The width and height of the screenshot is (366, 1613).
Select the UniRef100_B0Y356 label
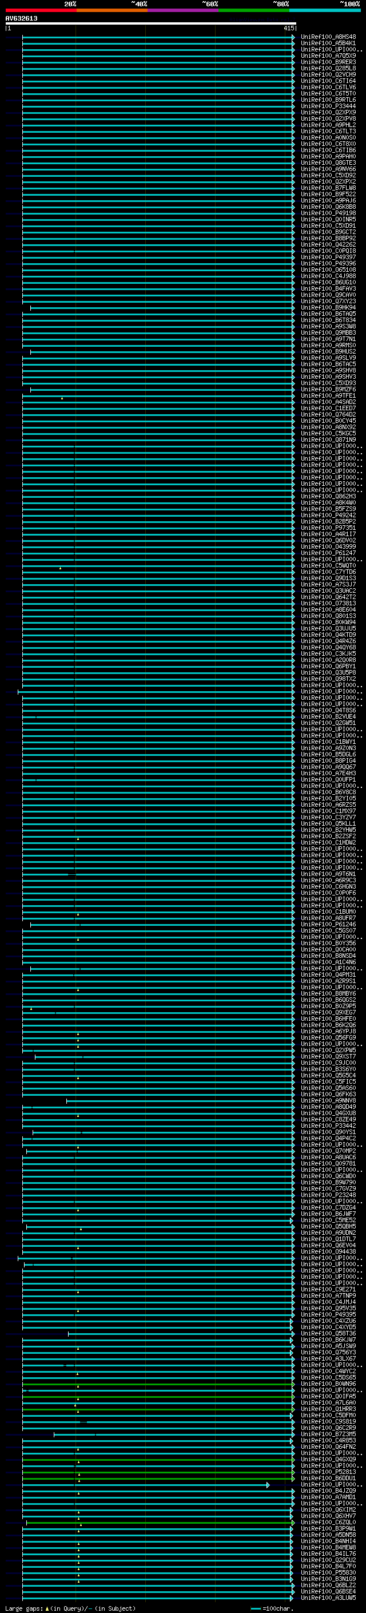pyautogui.click(x=328, y=943)
